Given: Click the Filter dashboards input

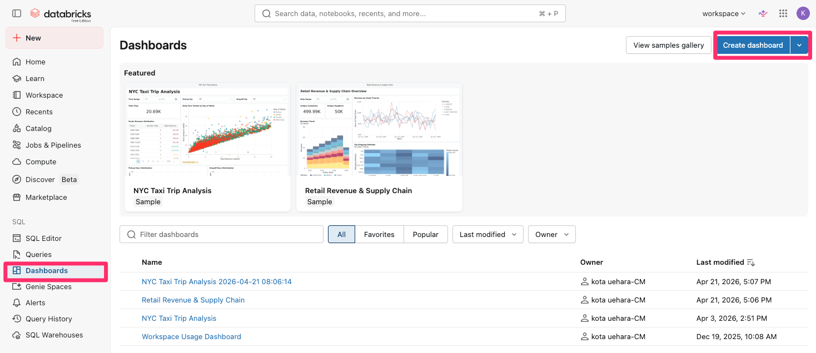Looking at the screenshot, I should click(221, 234).
